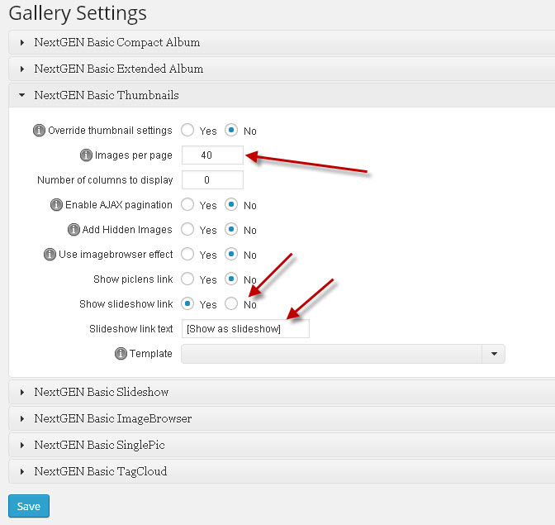Set Enable AJAX pagination to Yes
The width and height of the screenshot is (555, 525).
point(187,204)
